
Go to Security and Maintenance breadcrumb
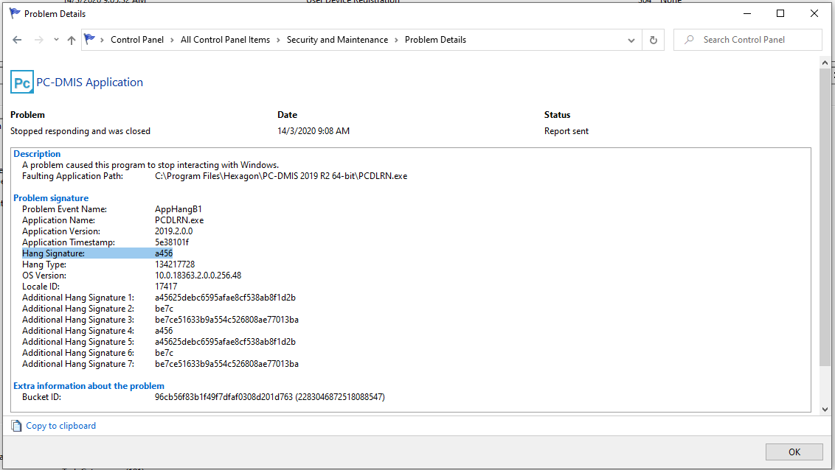click(x=337, y=40)
